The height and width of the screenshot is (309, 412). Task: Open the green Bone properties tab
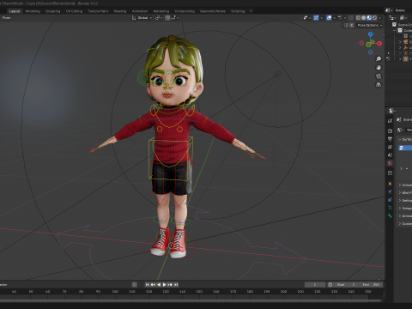390,215
